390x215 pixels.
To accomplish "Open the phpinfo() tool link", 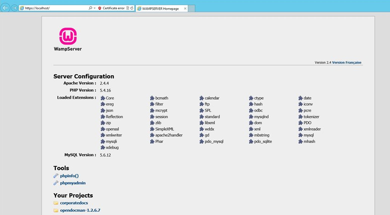I will [69, 176].
